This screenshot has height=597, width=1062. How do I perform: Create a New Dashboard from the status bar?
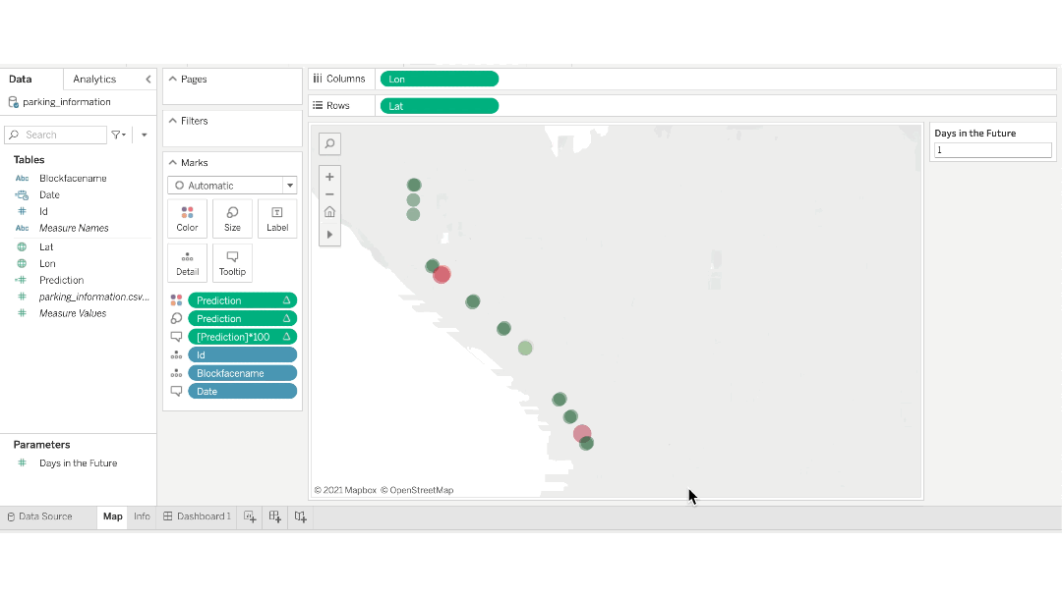(x=274, y=516)
